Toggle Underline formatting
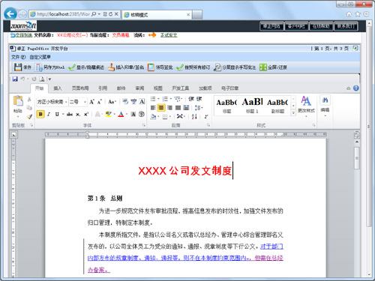Screen dimensions: 375x281 click(x=57, y=114)
